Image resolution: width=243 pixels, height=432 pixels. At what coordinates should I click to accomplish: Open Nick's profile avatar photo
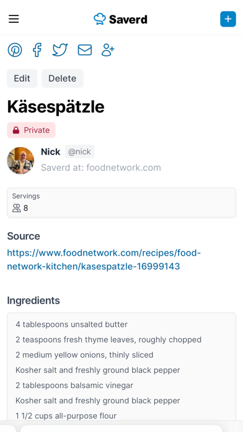click(20, 160)
